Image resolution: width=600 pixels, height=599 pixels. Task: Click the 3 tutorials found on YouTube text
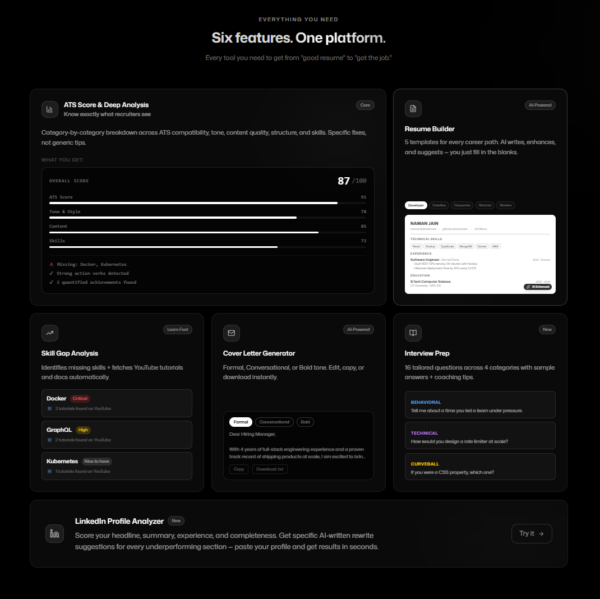pos(83,409)
